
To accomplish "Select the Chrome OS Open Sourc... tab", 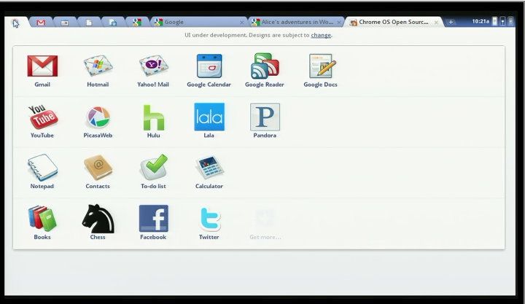I will click(x=394, y=22).
